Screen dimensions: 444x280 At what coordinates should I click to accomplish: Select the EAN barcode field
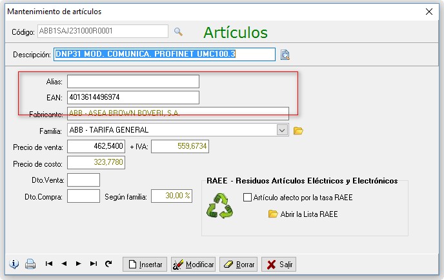[x=133, y=98]
